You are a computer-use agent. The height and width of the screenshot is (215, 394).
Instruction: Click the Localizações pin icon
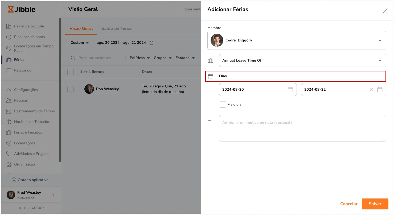pos(9,143)
